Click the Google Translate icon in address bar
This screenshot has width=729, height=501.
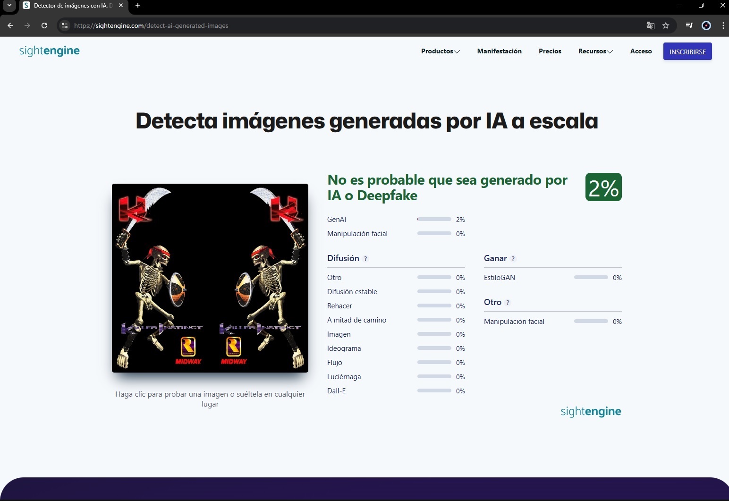pyautogui.click(x=650, y=25)
